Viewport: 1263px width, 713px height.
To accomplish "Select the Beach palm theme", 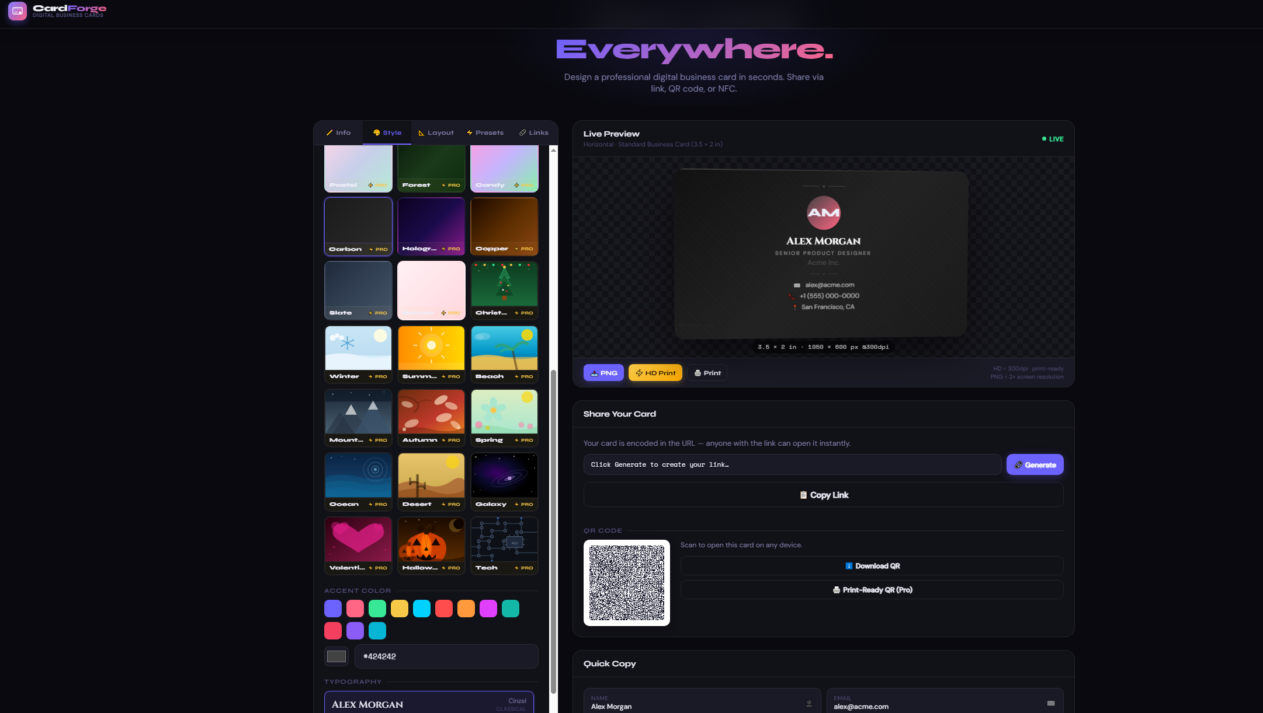I will [x=504, y=354].
